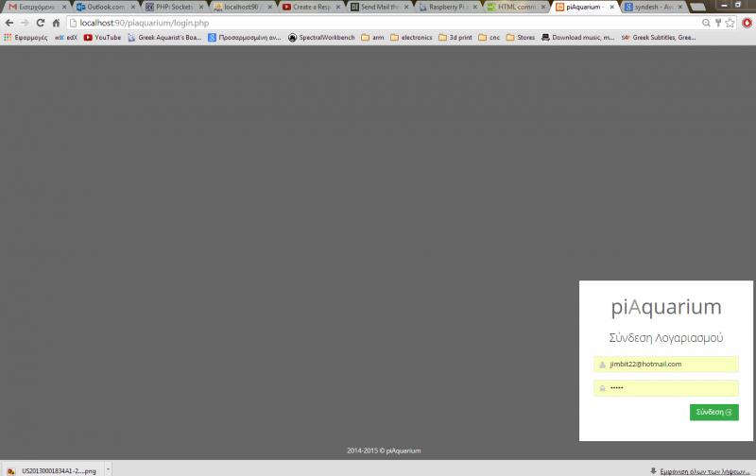Open the SpectralWorkbench bookmark
The width and height of the screenshot is (756, 476).
[321, 38]
